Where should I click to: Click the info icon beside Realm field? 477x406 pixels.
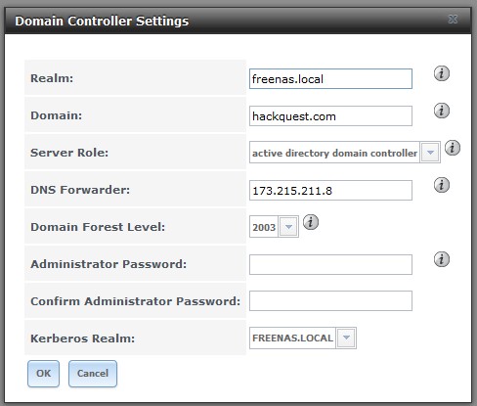[x=442, y=73]
